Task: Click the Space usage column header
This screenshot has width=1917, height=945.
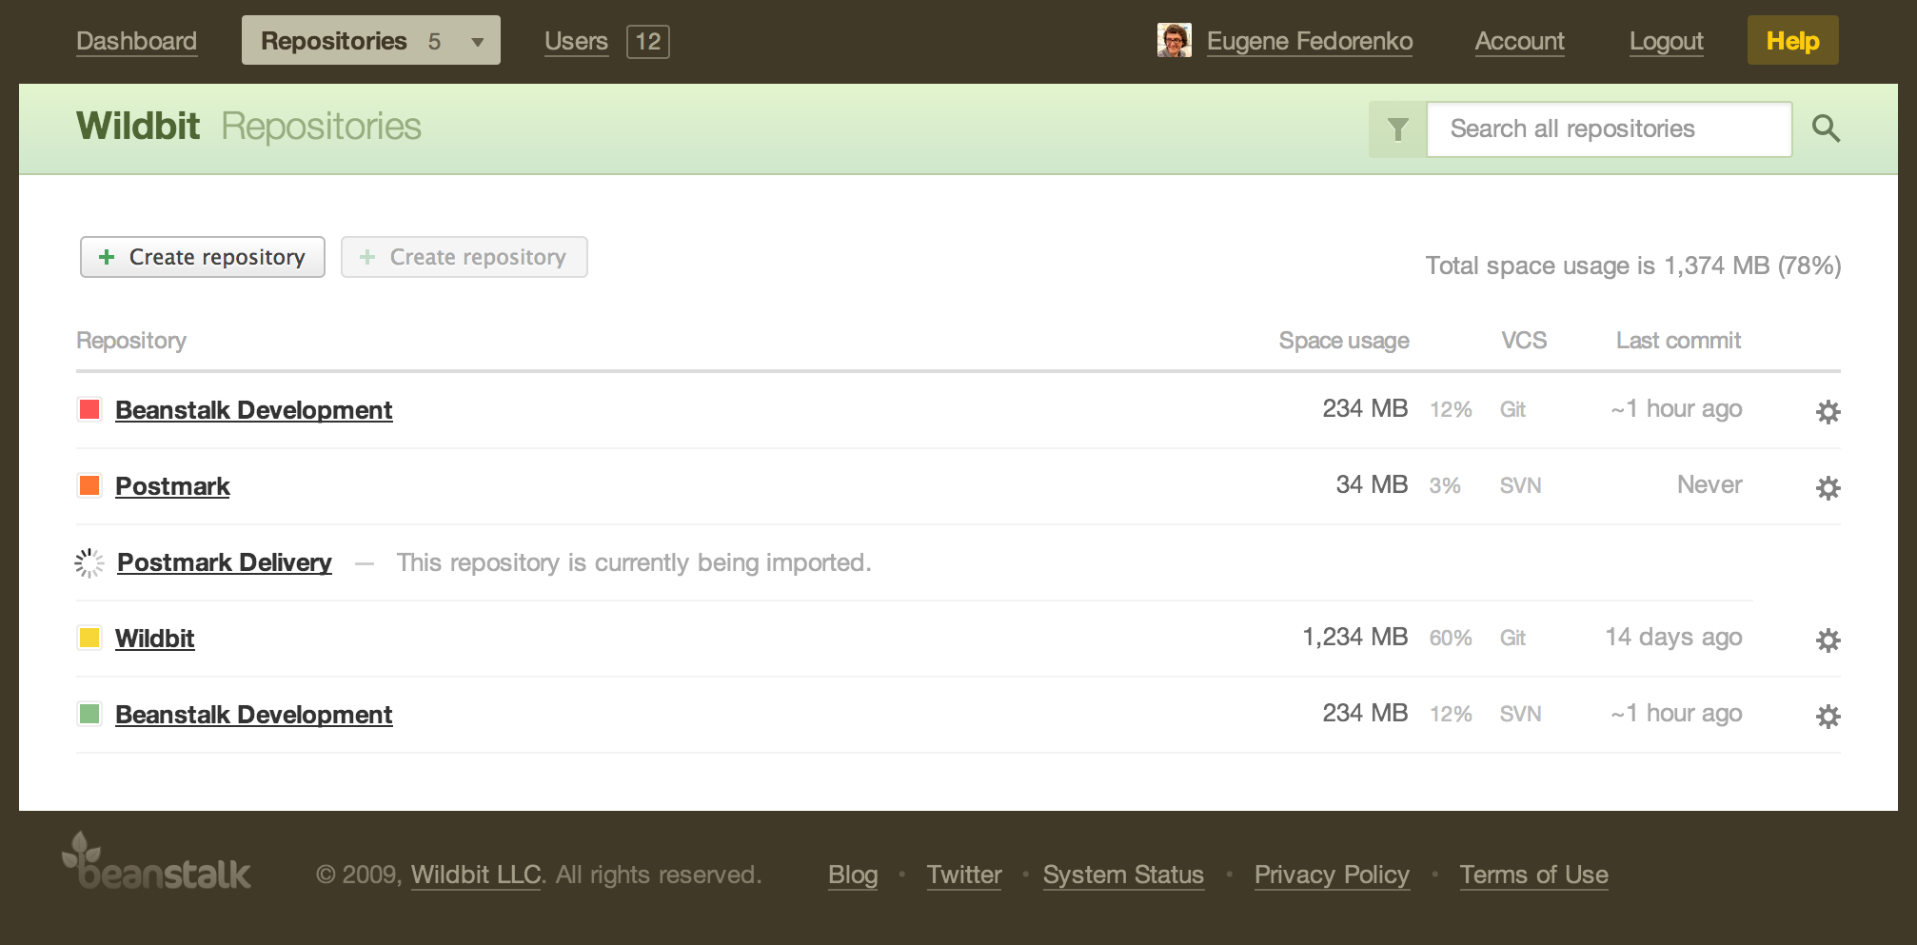Action: point(1344,341)
